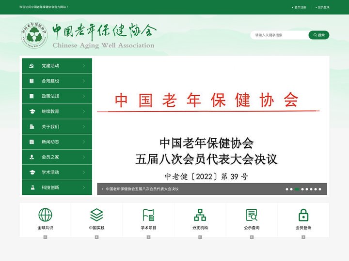Screen dimensions: 349x261
Task: Open the globe icon for 全球共识
Action: pos(45,215)
